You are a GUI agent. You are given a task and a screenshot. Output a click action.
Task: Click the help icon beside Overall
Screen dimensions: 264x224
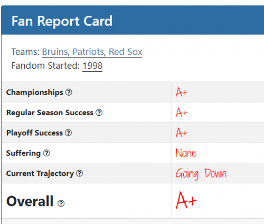61,203
